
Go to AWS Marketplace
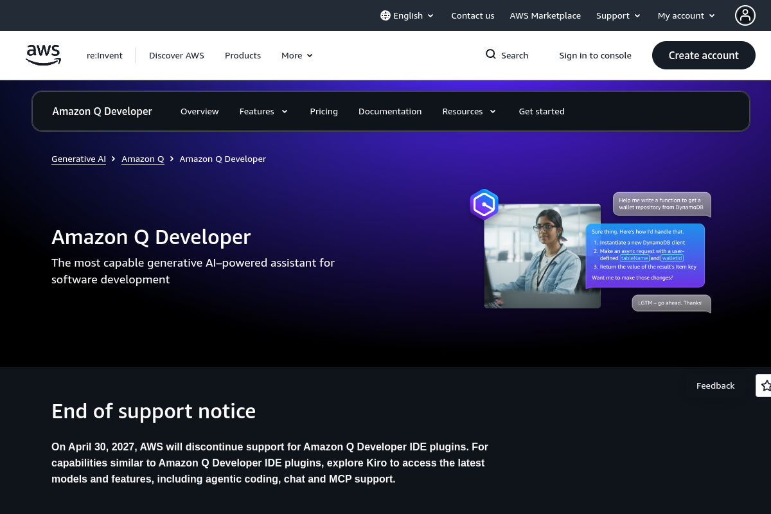pyautogui.click(x=545, y=15)
